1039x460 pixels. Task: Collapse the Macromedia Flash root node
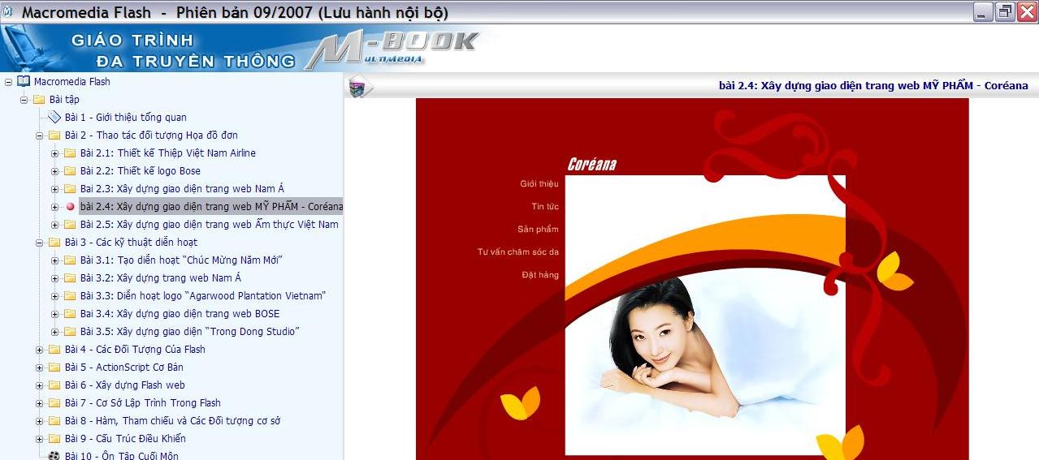click(x=8, y=82)
